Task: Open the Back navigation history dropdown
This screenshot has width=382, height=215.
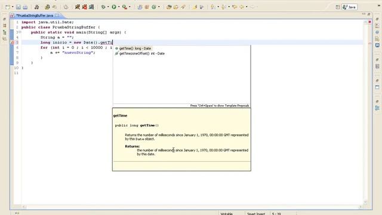Action: (x=247, y=7)
